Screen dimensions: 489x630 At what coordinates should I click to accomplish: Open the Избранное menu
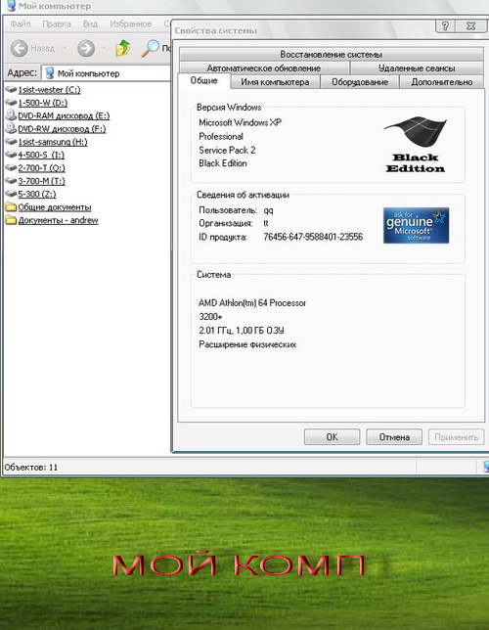(131, 23)
